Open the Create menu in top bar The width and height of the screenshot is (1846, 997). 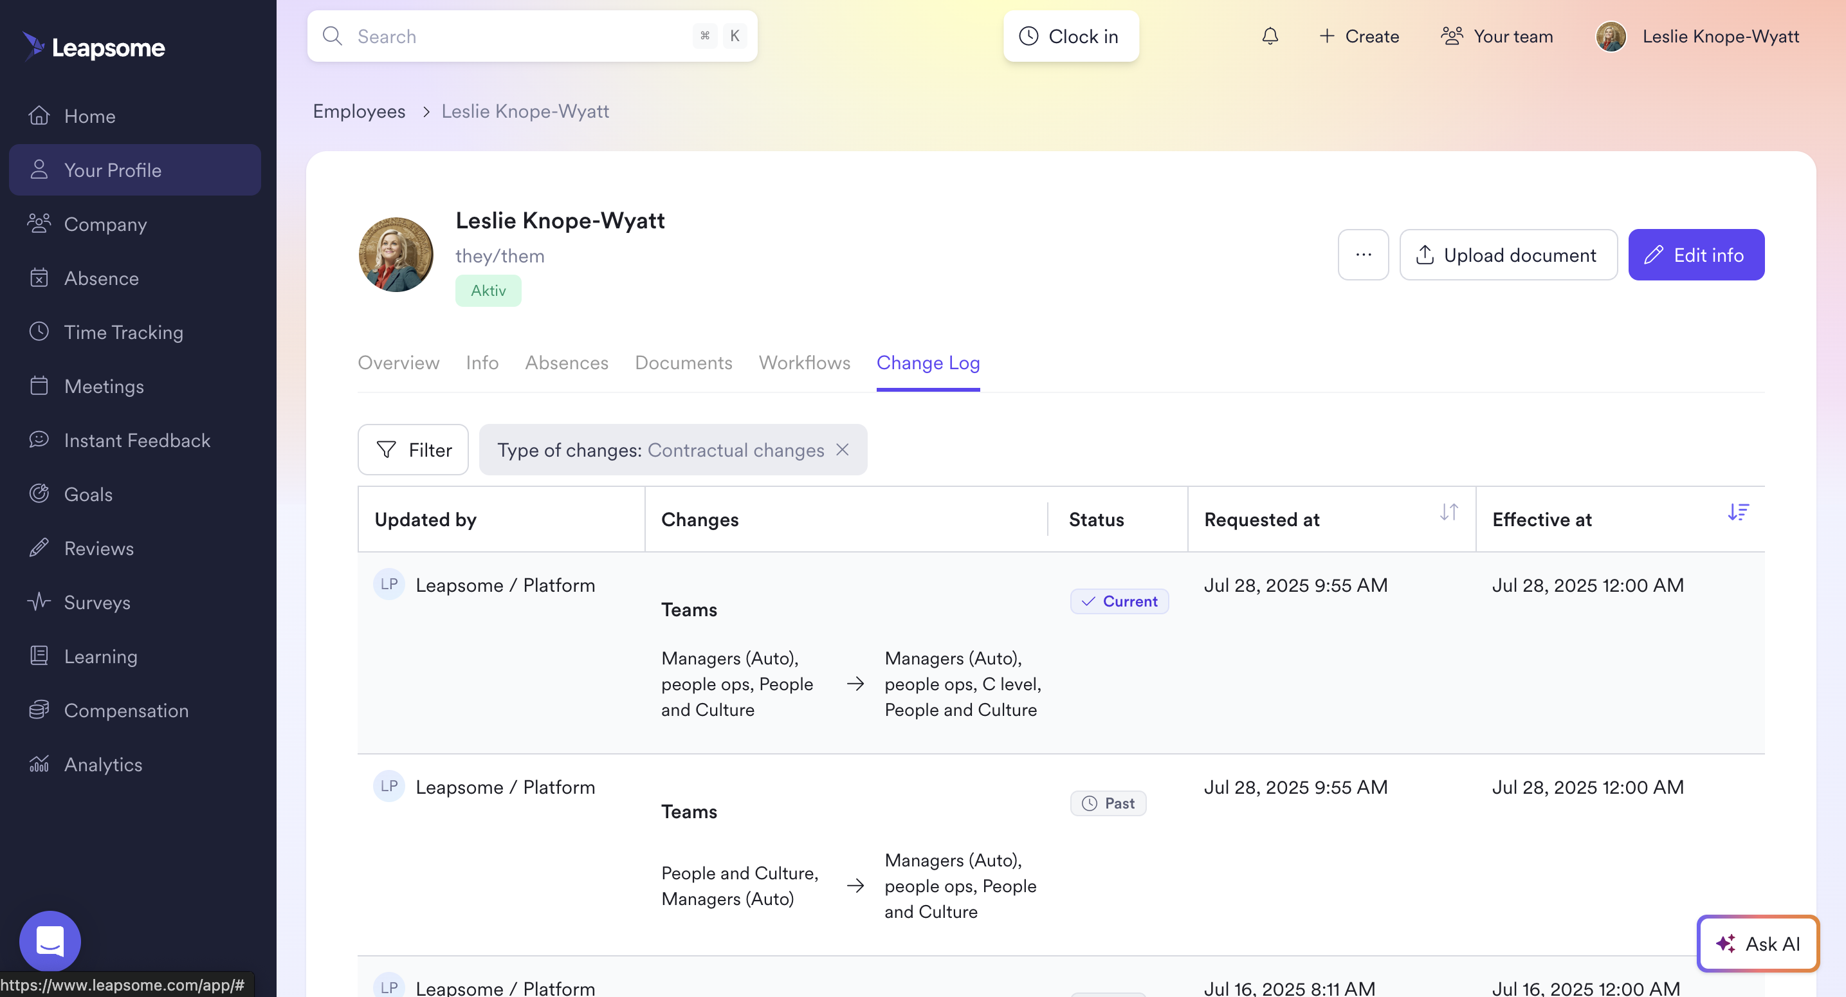tap(1358, 36)
